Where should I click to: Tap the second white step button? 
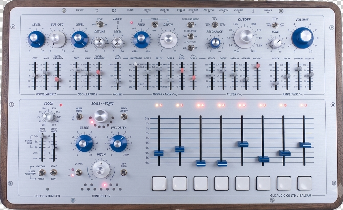[180, 183]
